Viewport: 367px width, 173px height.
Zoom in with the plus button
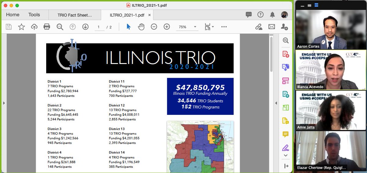click(x=167, y=27)
